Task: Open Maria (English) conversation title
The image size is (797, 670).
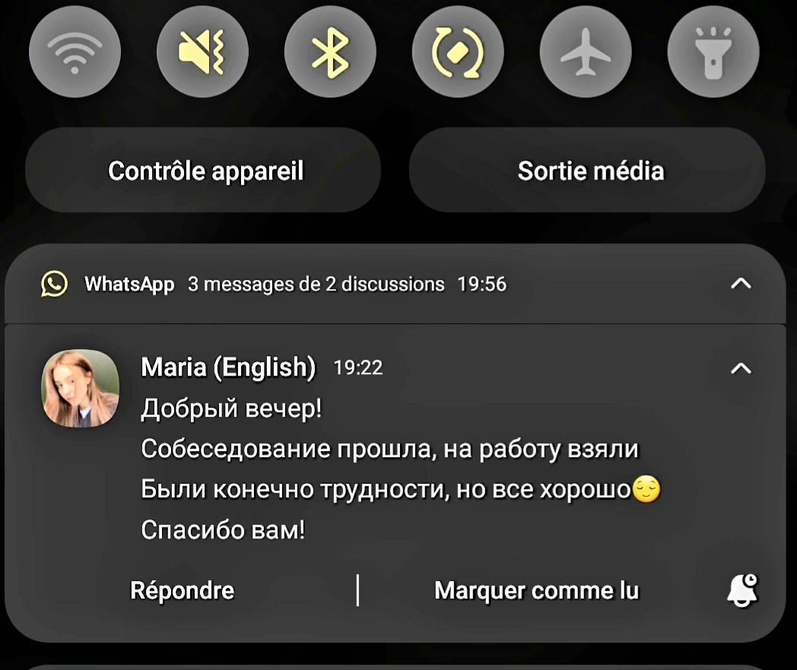Action: pos(228,367)
